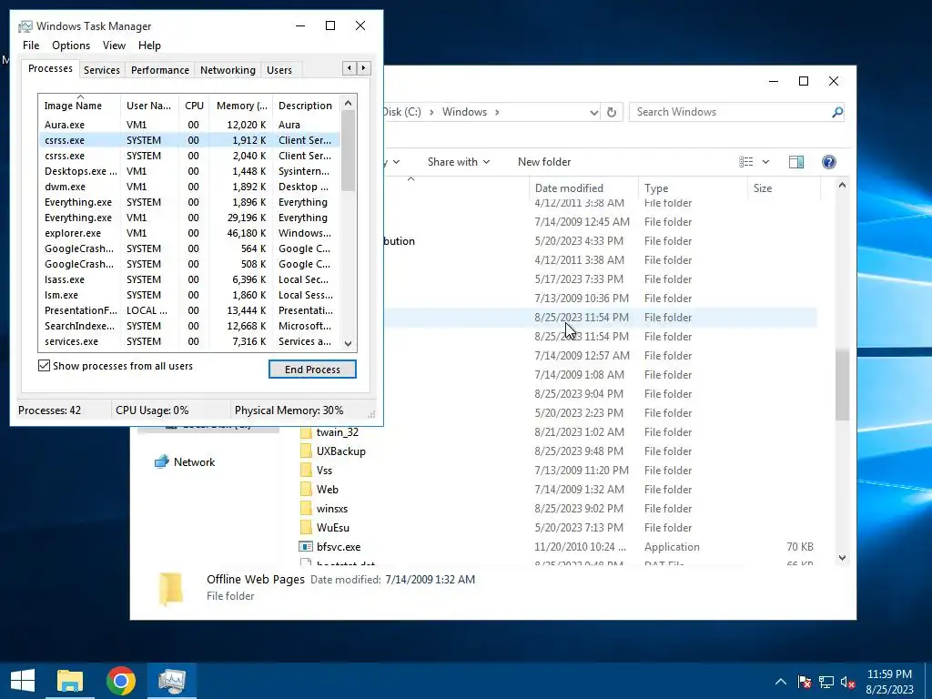Viewport: 932px width, 699px height.
Task: Toggle Show processes from all users checkbox
Action: point(44,366)
